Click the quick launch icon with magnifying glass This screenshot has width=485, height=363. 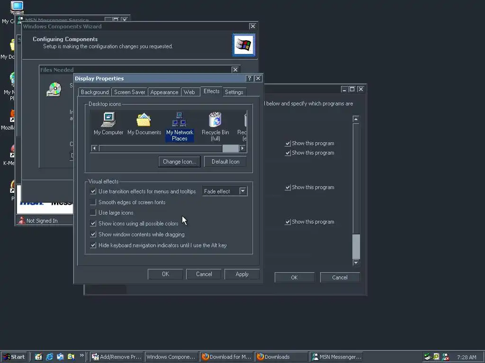pos(71,357)
